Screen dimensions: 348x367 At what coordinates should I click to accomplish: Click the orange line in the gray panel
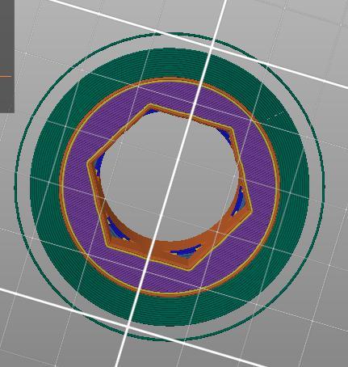6,76
